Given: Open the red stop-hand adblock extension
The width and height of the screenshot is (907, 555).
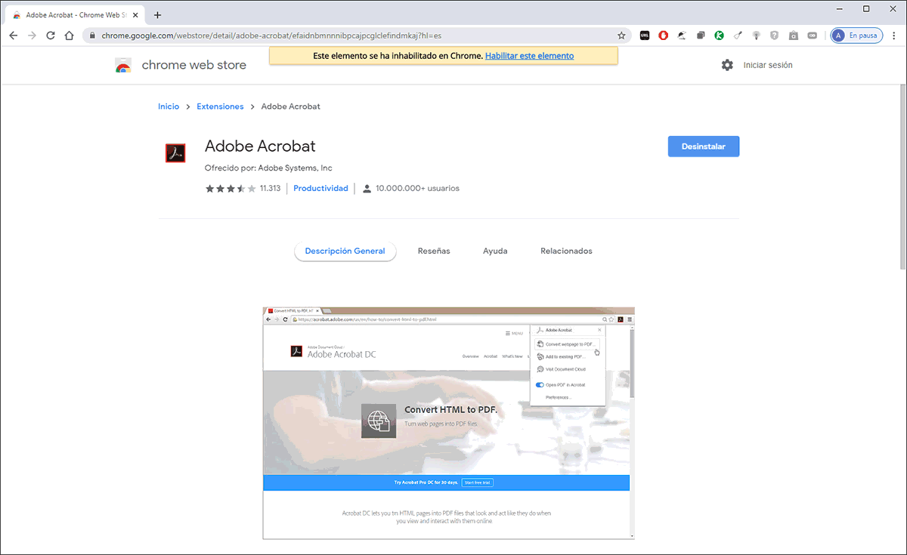Looking at the screenshot, I should [664, 35].
